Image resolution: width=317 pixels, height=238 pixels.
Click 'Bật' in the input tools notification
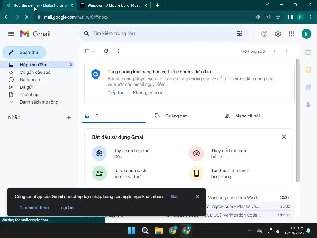(x=174, y=196)
